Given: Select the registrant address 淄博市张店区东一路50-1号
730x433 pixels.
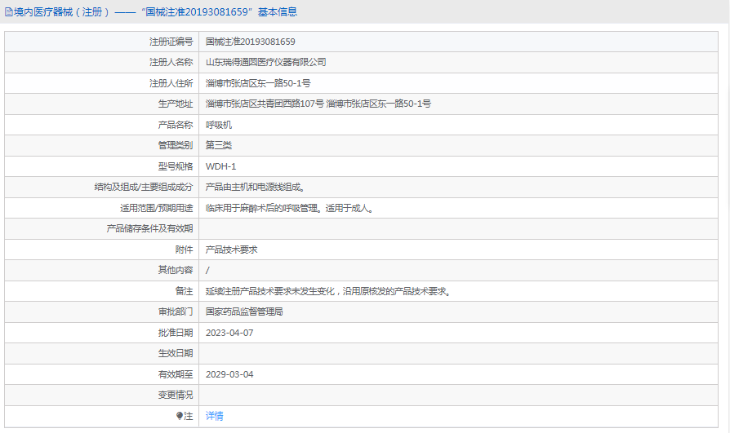Looking at the screenshot, I should pyautogui.click(x=258, y=83).
